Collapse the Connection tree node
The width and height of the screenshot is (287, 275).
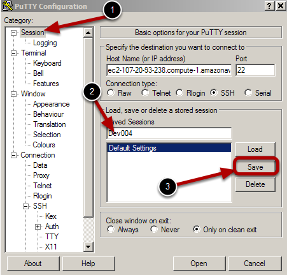pyautogui.click(x=14, y=155)
